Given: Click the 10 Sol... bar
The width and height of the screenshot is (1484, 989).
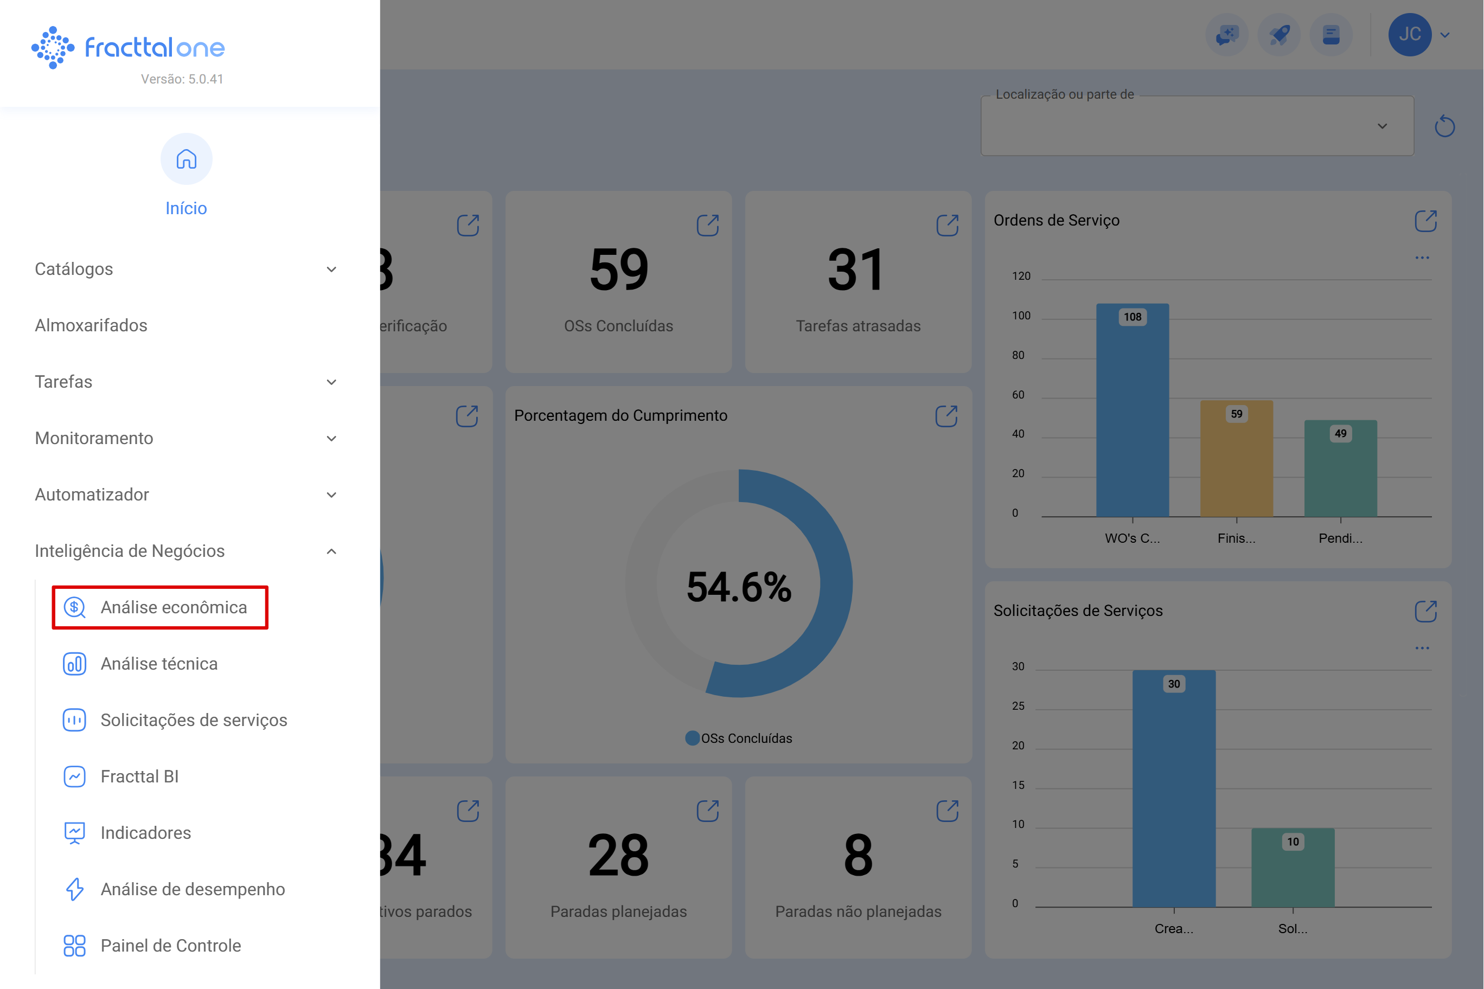Looking at the screenshot, I should pyautogui.click(x=1293, y=867).
